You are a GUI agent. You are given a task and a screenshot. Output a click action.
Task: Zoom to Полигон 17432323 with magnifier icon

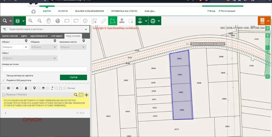coord(76,95)
